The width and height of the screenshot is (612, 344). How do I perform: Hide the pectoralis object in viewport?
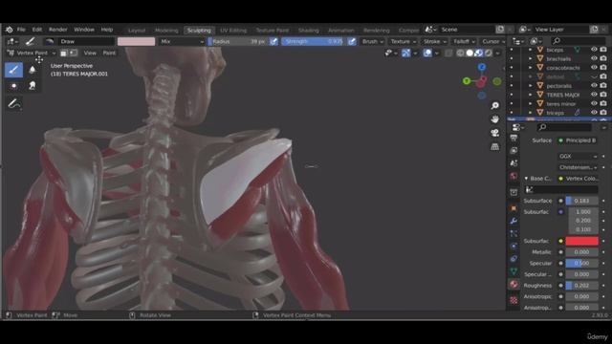coord(594,85)
